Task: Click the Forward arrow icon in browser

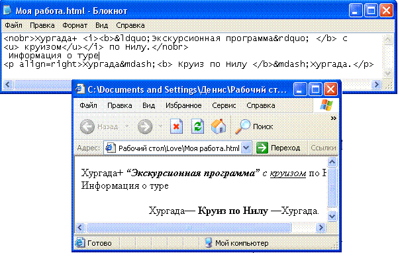Action: coord(145,126)
